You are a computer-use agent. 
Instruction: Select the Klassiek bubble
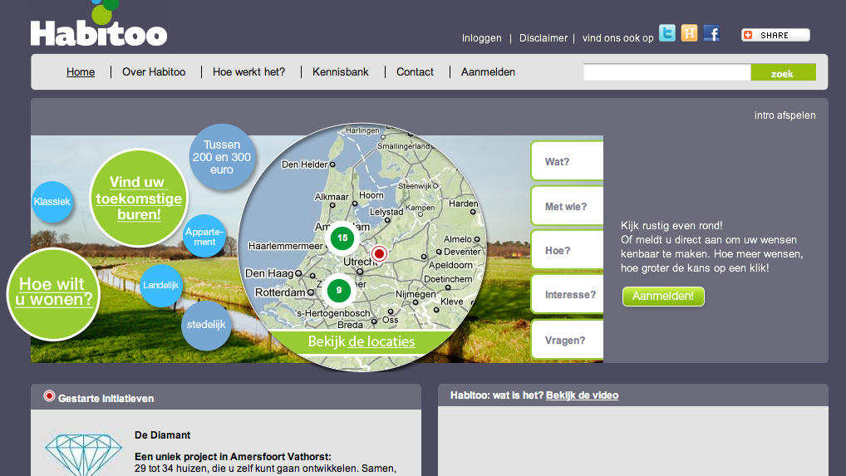pyautogui.click(x=52, y=202)
